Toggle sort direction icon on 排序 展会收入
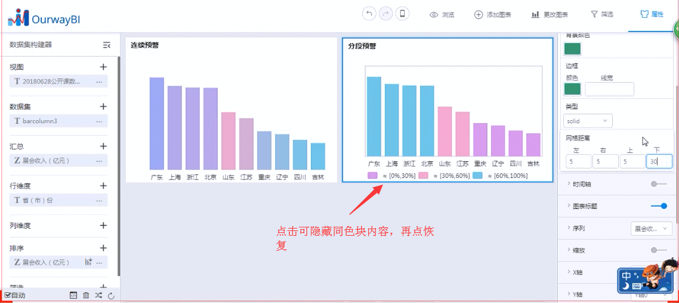Viewport: 679px width, 303px height. tap(88, 262)
